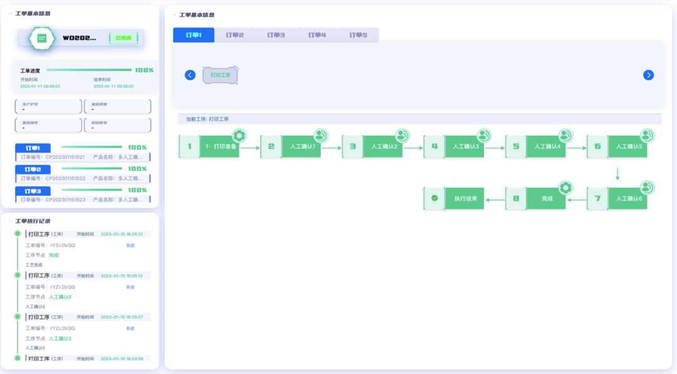This screenshot has height=374, width=677.
Task: Select the 人工确认4 step block
Action: click(546, 147)
